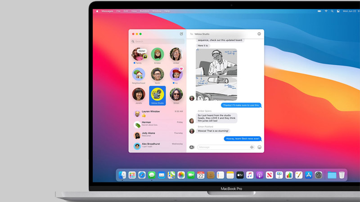The width and height of the screenshot is (360, 202).
Task: Open Finder from the Dock
Action: click(x=122, y=175)
